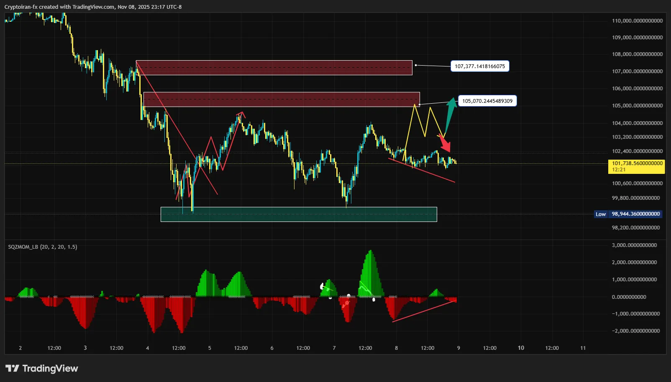Open the SQZMOM_LB indicator legend label
This screenshot has height=382, width=671.
pos(43,247)
